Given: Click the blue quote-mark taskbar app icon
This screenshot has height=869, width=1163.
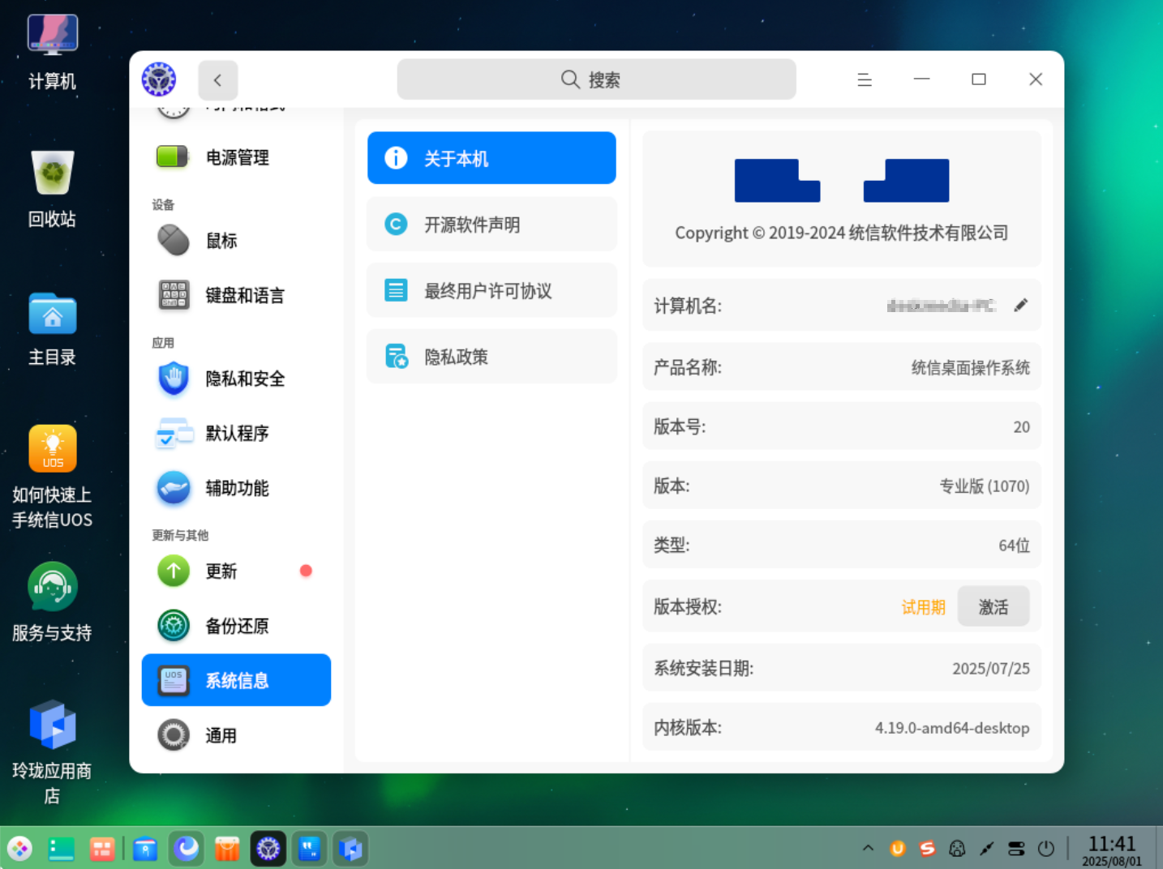Looking at the screenshot, I should pos(310,849).
